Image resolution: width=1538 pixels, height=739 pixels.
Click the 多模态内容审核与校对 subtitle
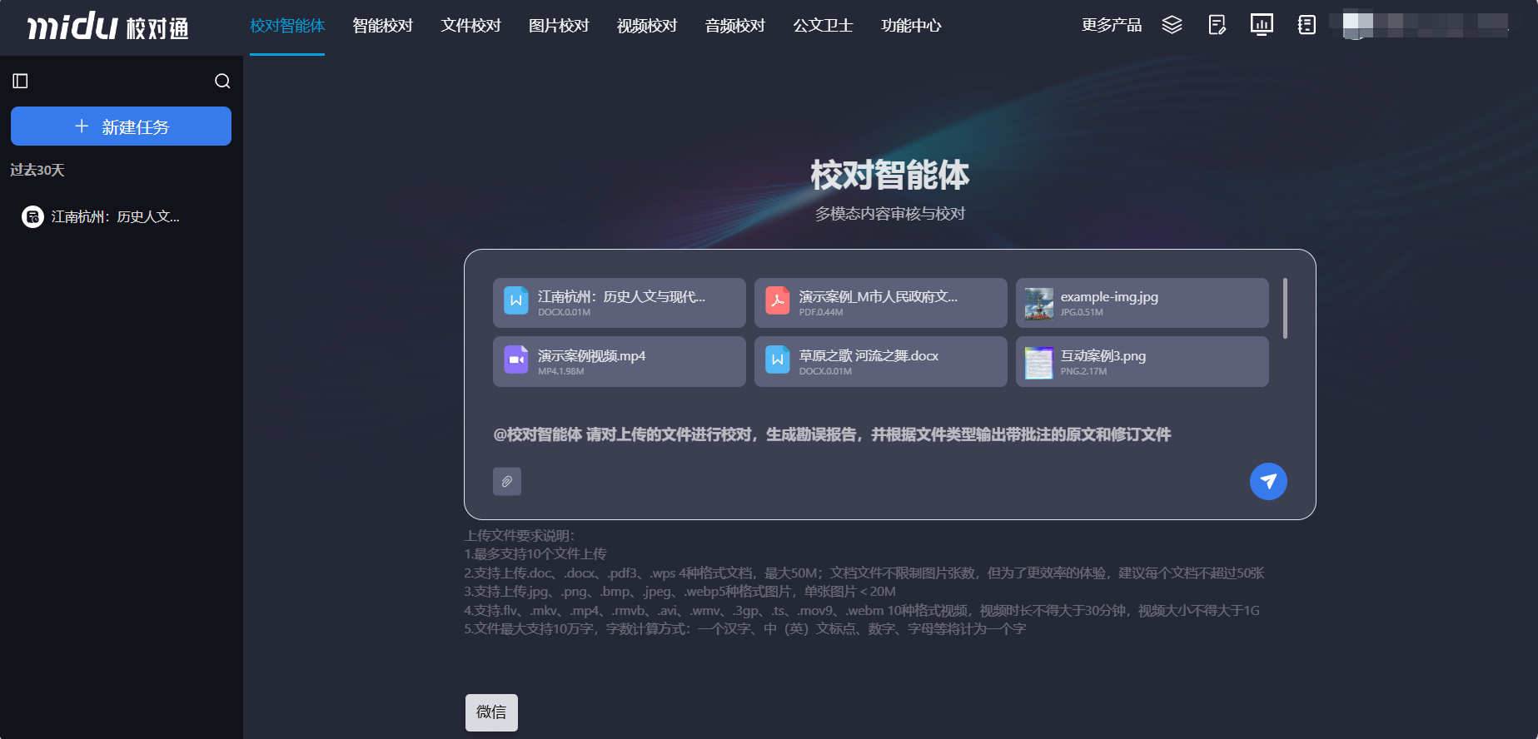[890, 214]
